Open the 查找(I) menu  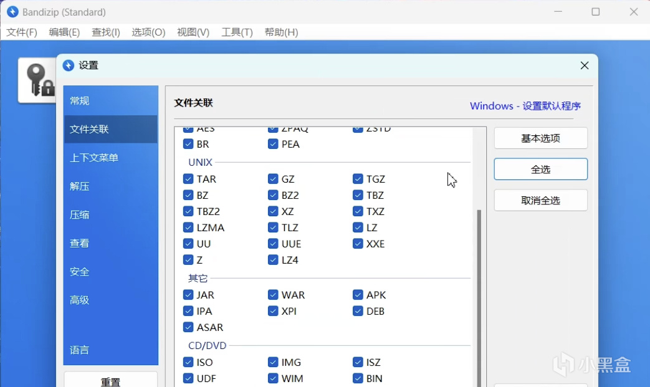click(x=106, y=32)
